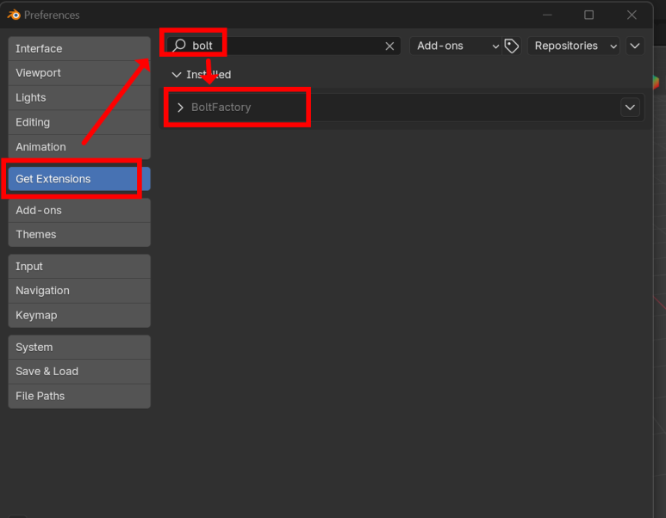Select the Navigation section
Viewport: 666px width, 518px height.
coord(79,291)
